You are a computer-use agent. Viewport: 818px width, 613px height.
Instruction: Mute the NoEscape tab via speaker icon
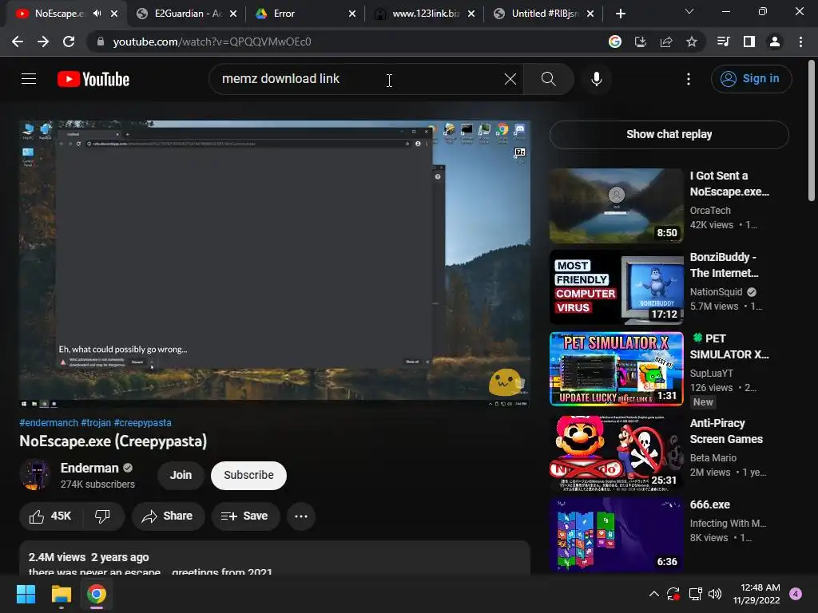pos(97,14)
